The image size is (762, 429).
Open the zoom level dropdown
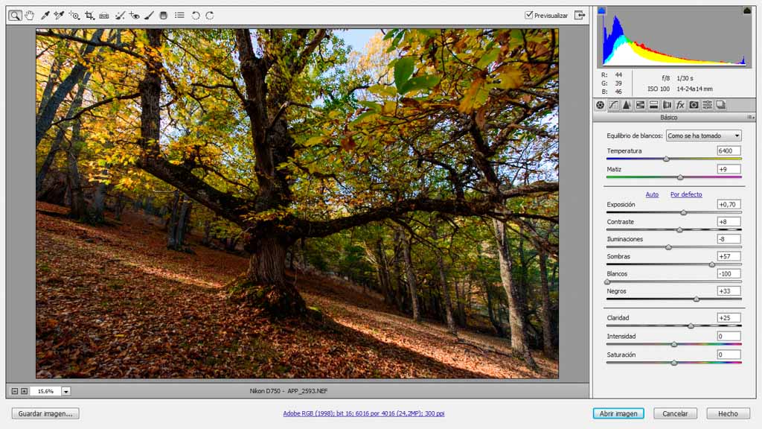(x=66, y=391)
